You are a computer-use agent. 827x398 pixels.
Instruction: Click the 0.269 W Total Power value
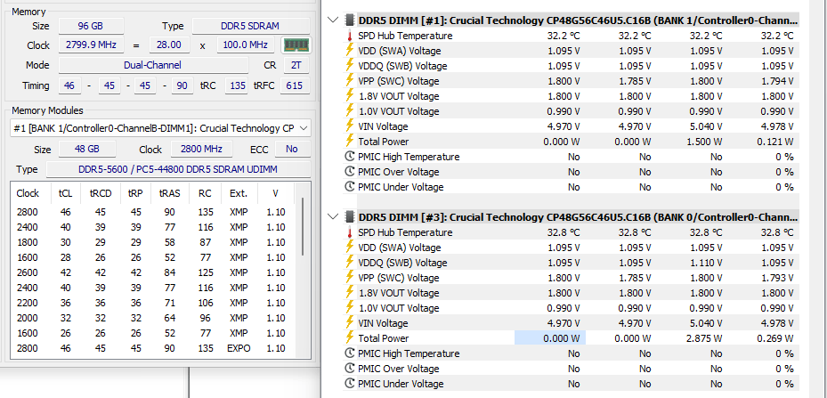[776, 338]
